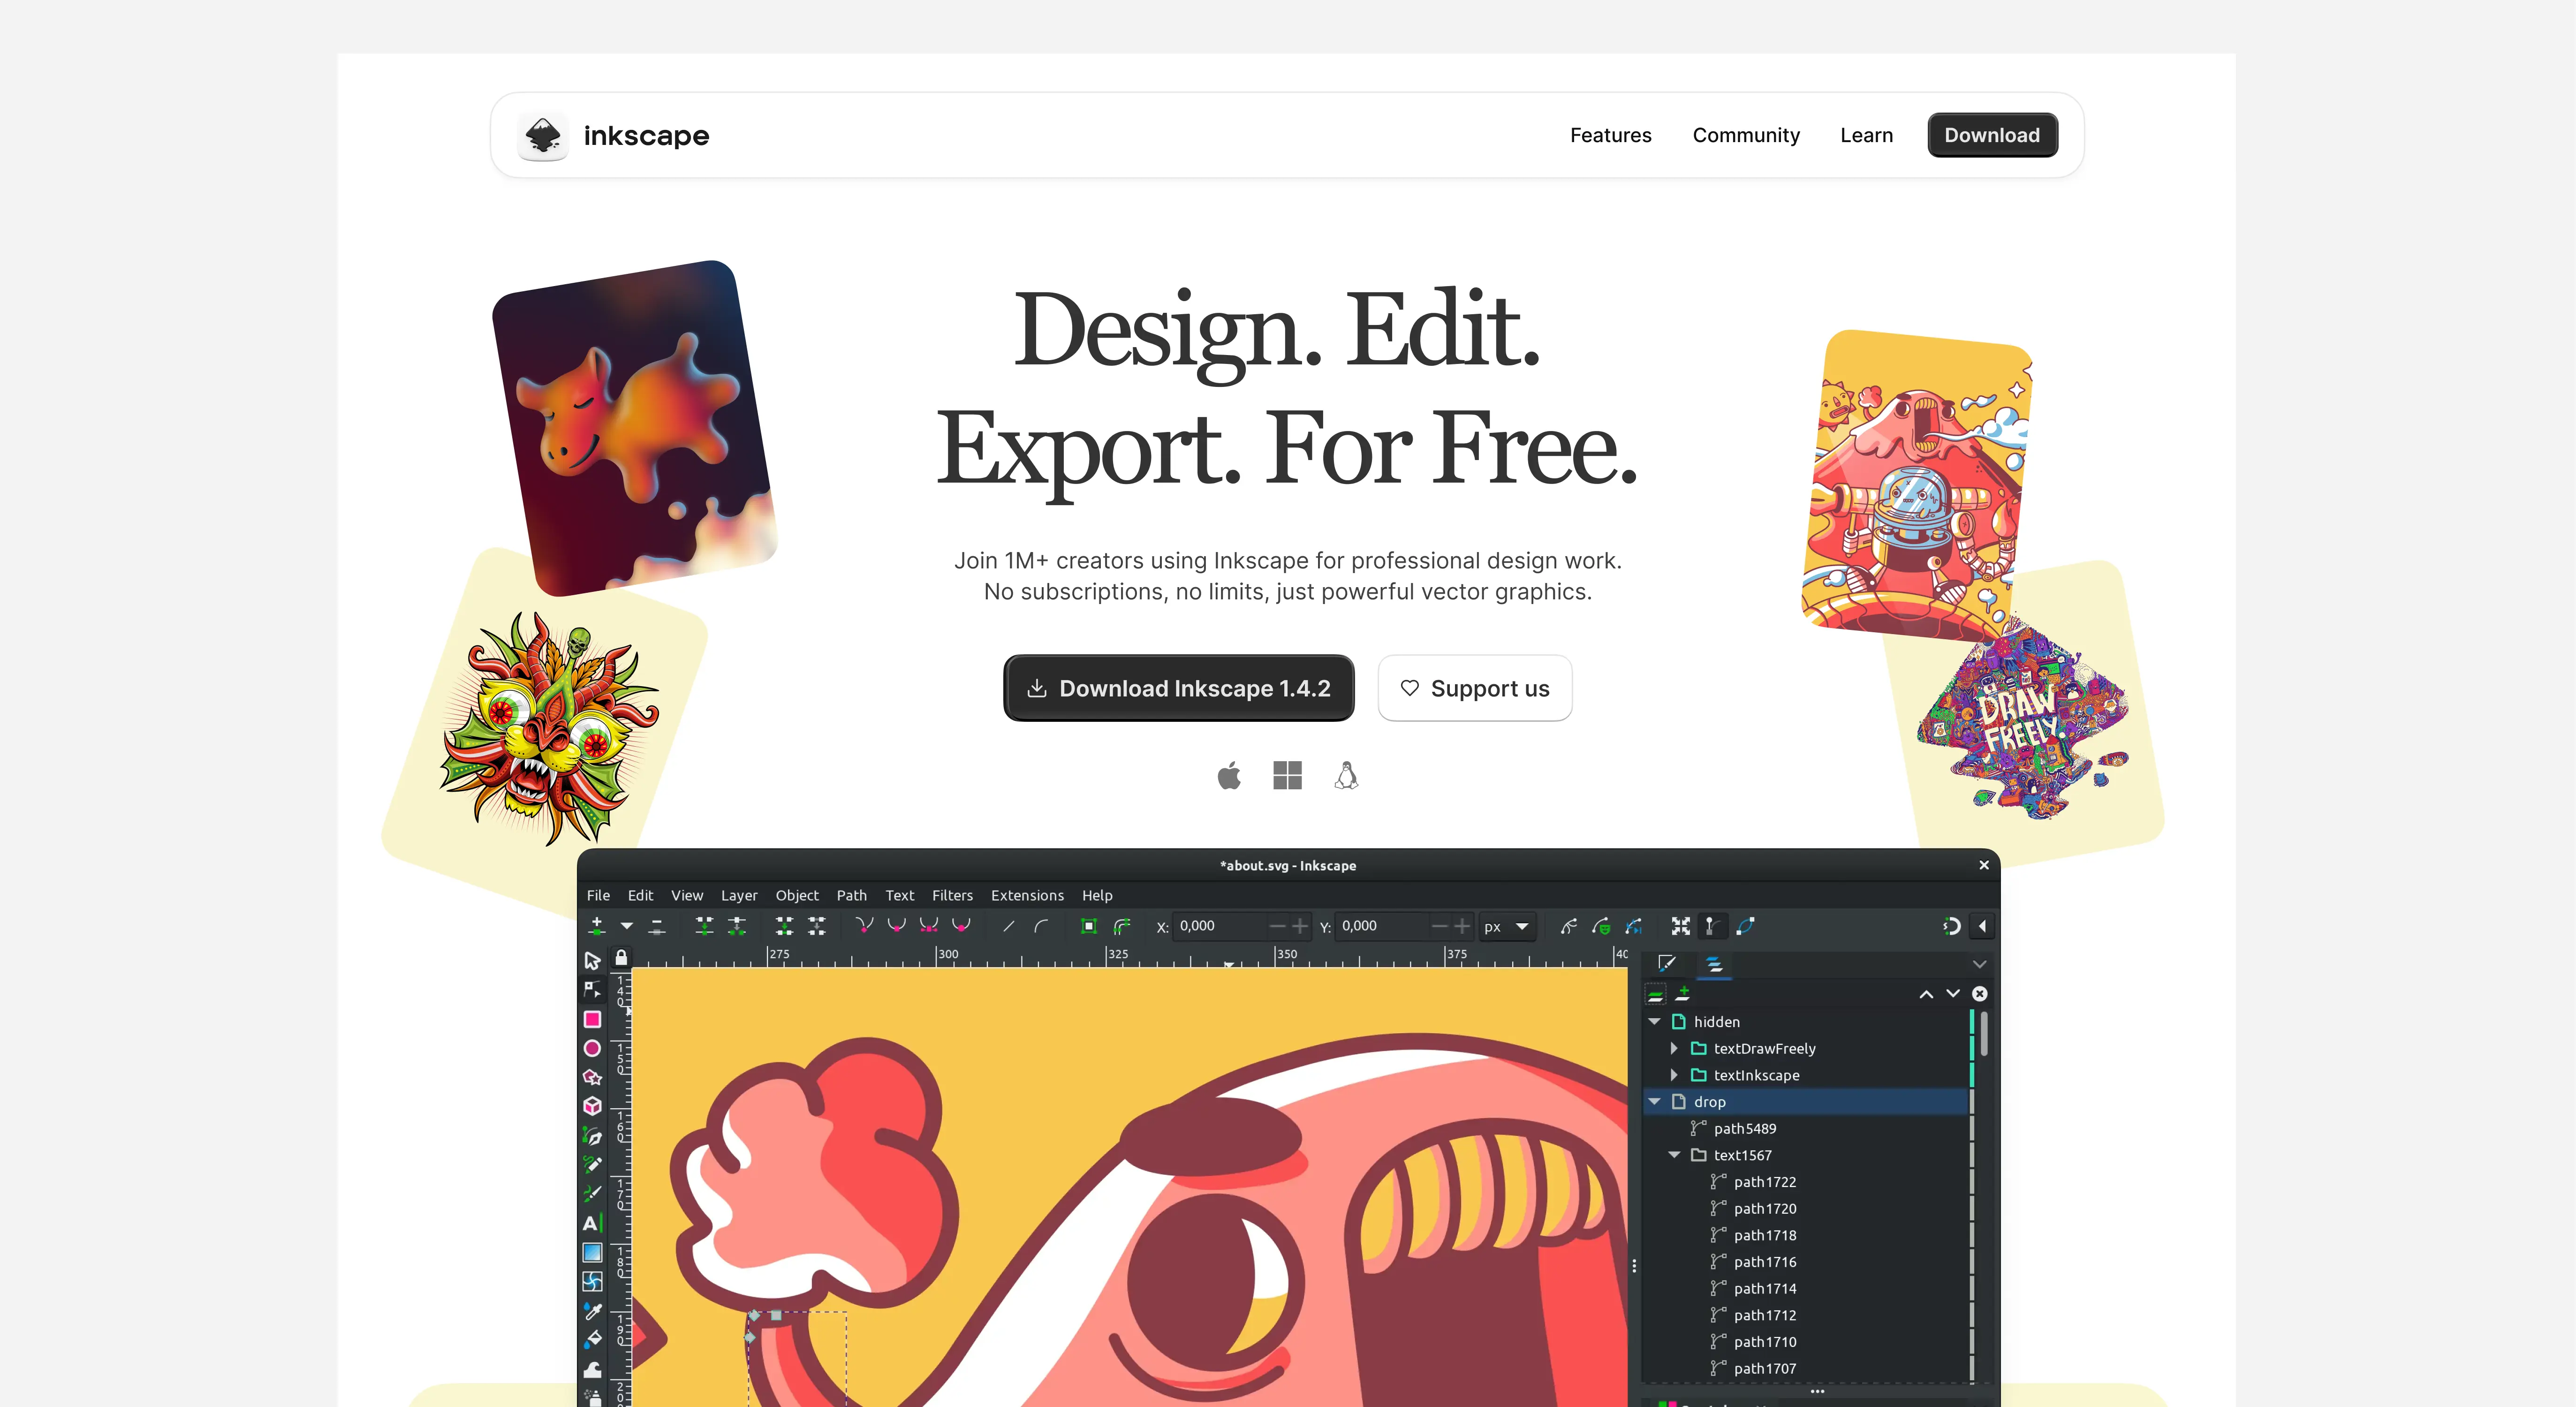This screenshot has height=1407, width=2576.
Task: Toggle the snapping controls panel arrow
Action: [x=1983, y=926]
